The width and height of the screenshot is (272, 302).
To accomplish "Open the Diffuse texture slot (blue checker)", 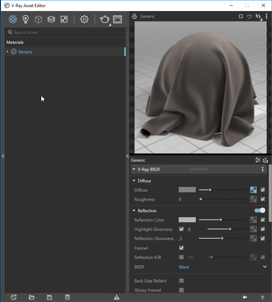I will 253,190.
